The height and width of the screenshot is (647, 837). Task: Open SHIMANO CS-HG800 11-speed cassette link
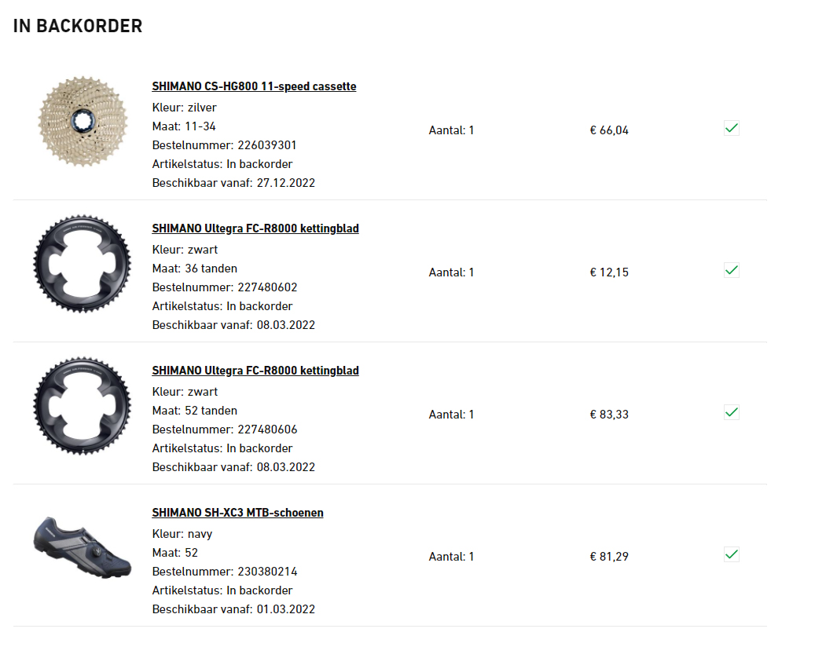(254, 86)
